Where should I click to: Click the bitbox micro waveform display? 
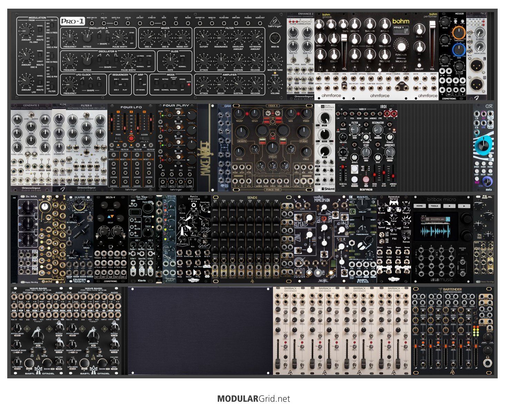click(435, 231)
